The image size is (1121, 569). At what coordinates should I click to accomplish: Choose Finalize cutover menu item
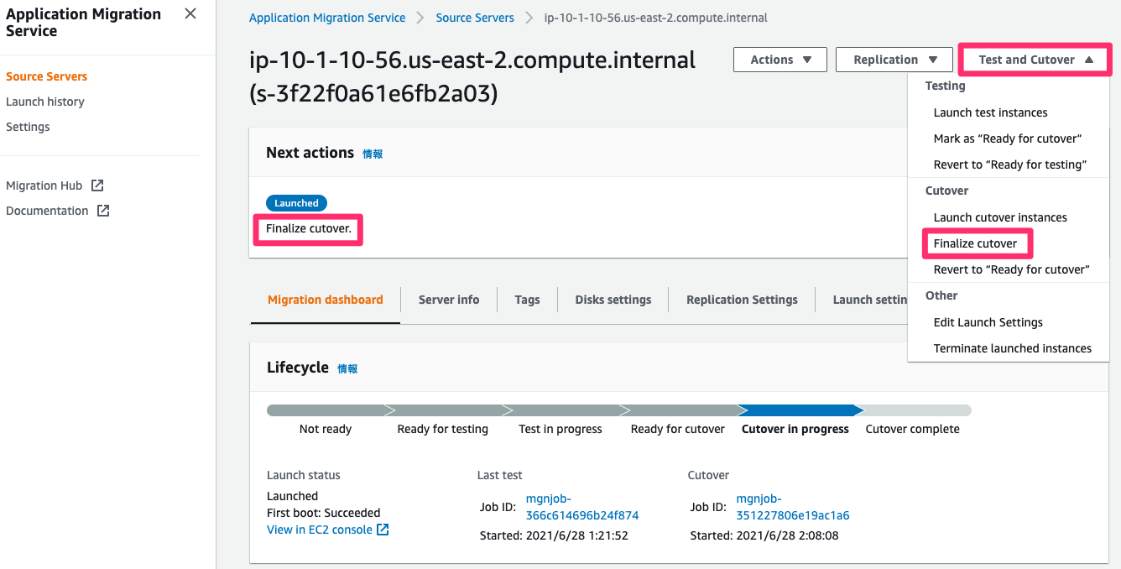pos(975,243)
